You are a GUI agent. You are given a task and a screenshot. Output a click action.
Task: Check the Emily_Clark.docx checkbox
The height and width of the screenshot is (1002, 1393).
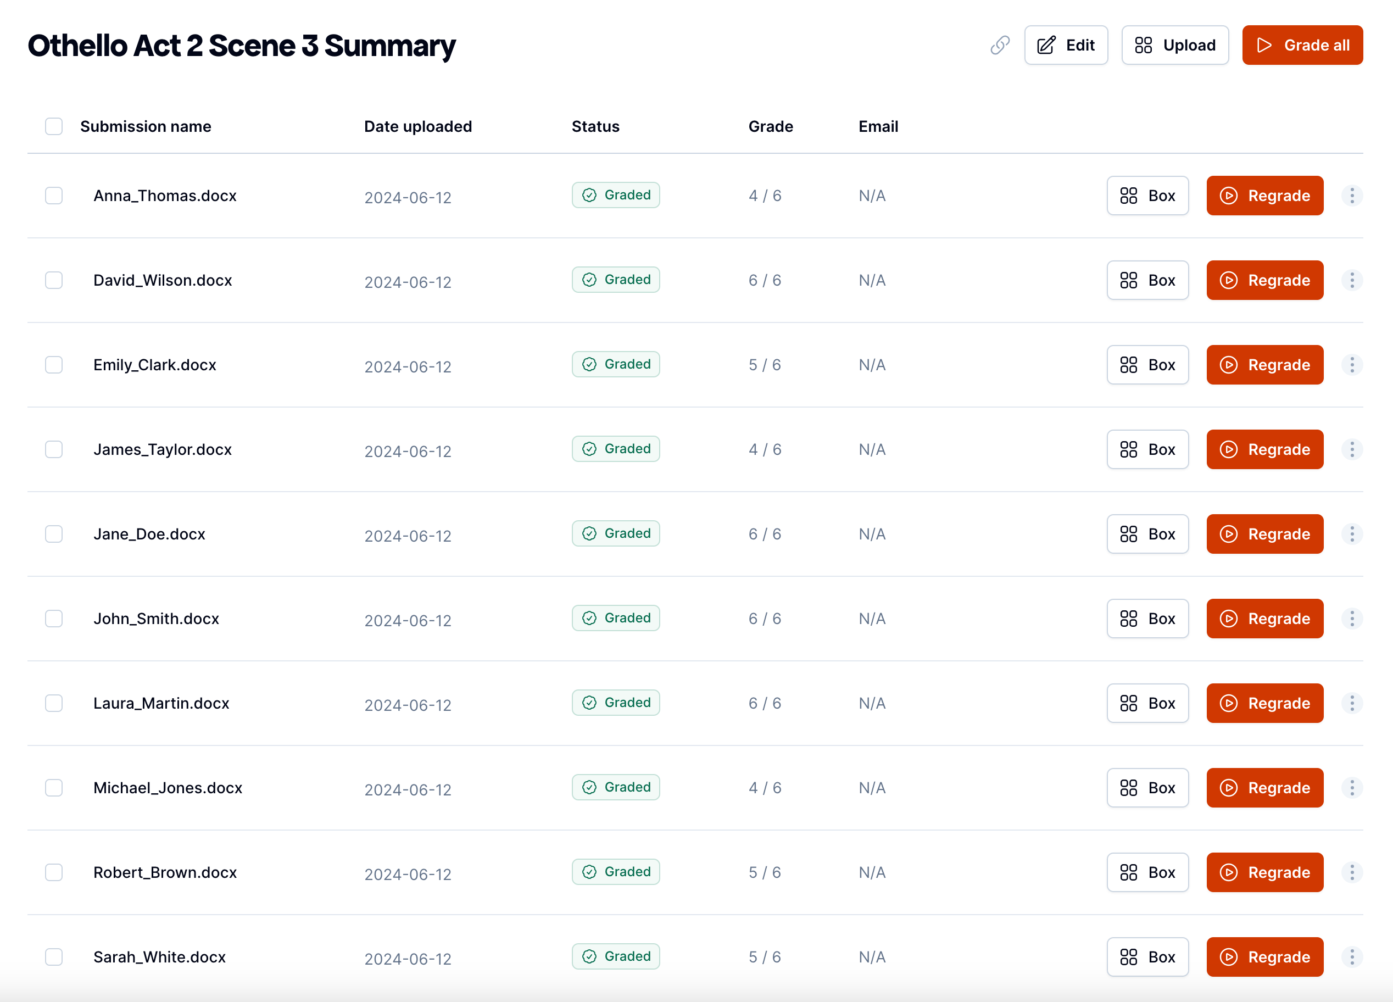54,365
